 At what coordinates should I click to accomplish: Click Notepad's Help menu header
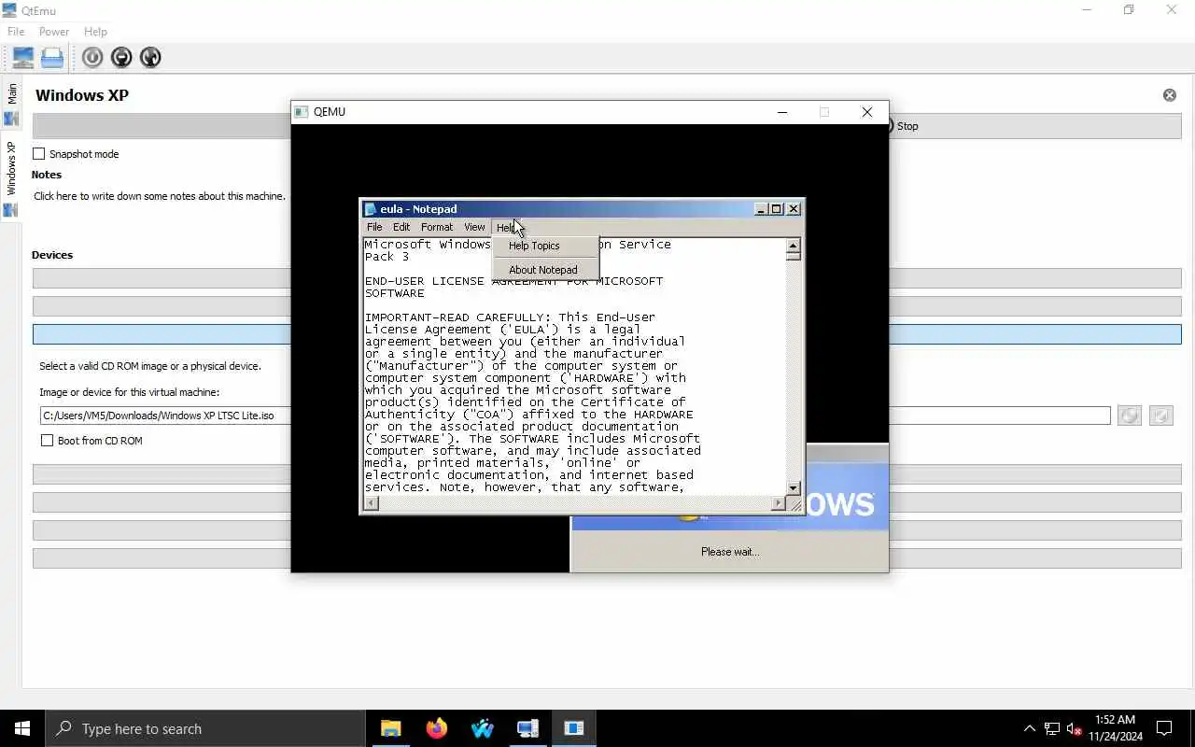(505, 227)
